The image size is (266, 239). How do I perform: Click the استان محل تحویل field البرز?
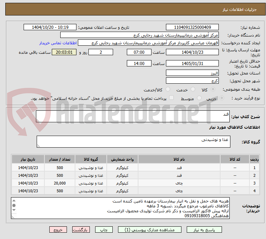click(192, 73)
